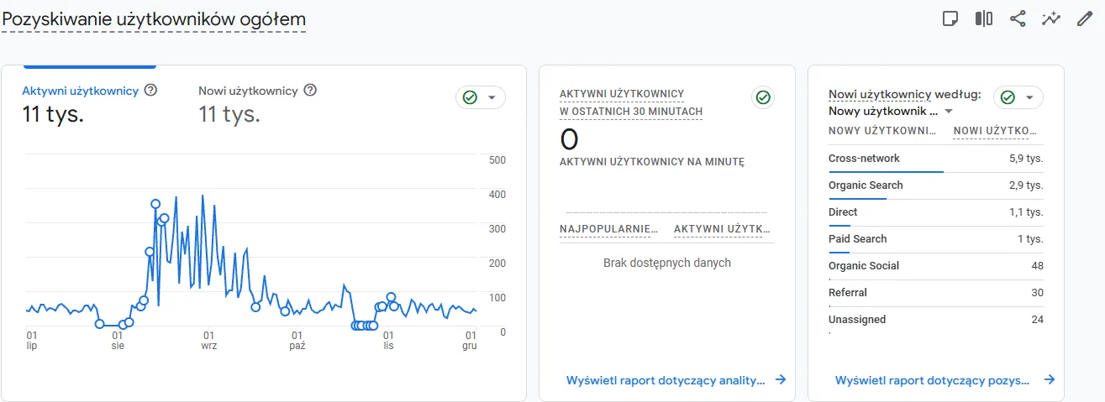Viewport: 1105px width, 402px height.
Task: Click the report title Pozyskiwanie użytkowników ogółem
Action: tap(154, 18)
